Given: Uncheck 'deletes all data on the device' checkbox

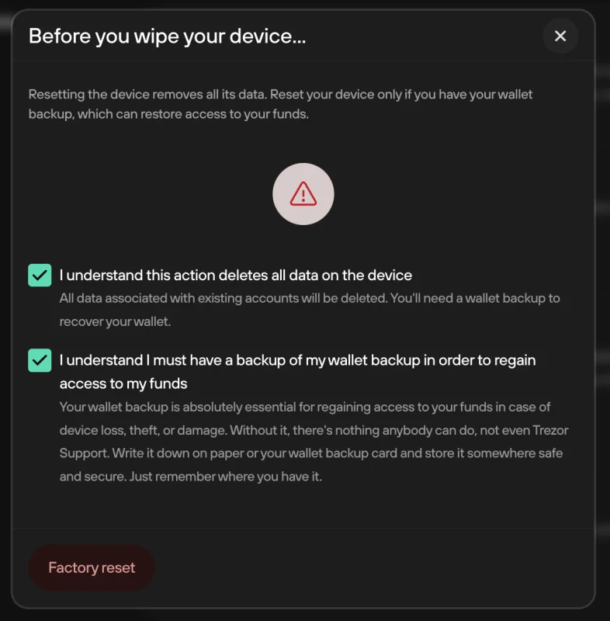Looking at the screenshot, I should [40, 276].
